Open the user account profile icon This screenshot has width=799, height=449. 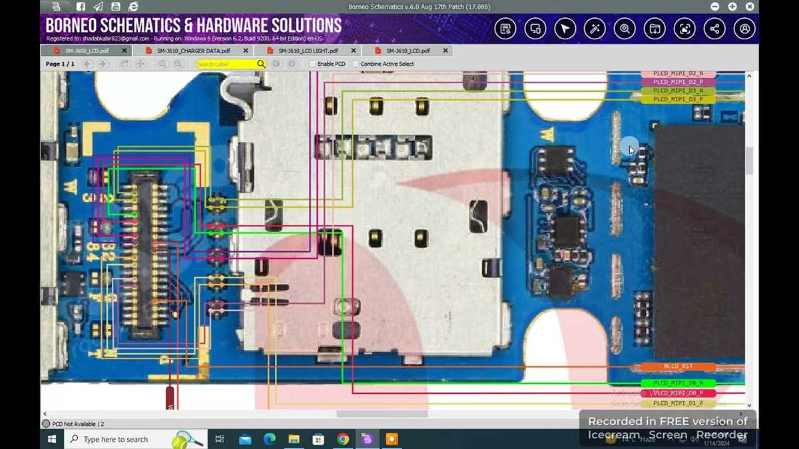point(744,29)
